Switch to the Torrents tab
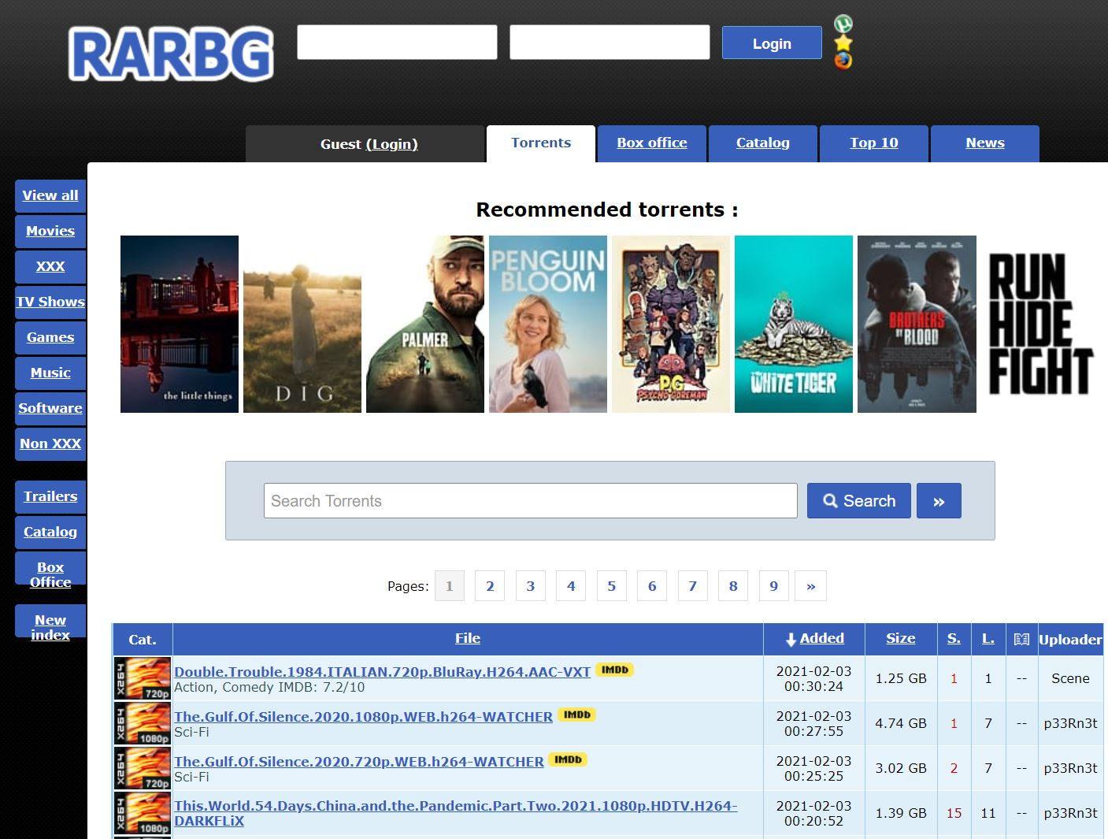 point(541,143)
